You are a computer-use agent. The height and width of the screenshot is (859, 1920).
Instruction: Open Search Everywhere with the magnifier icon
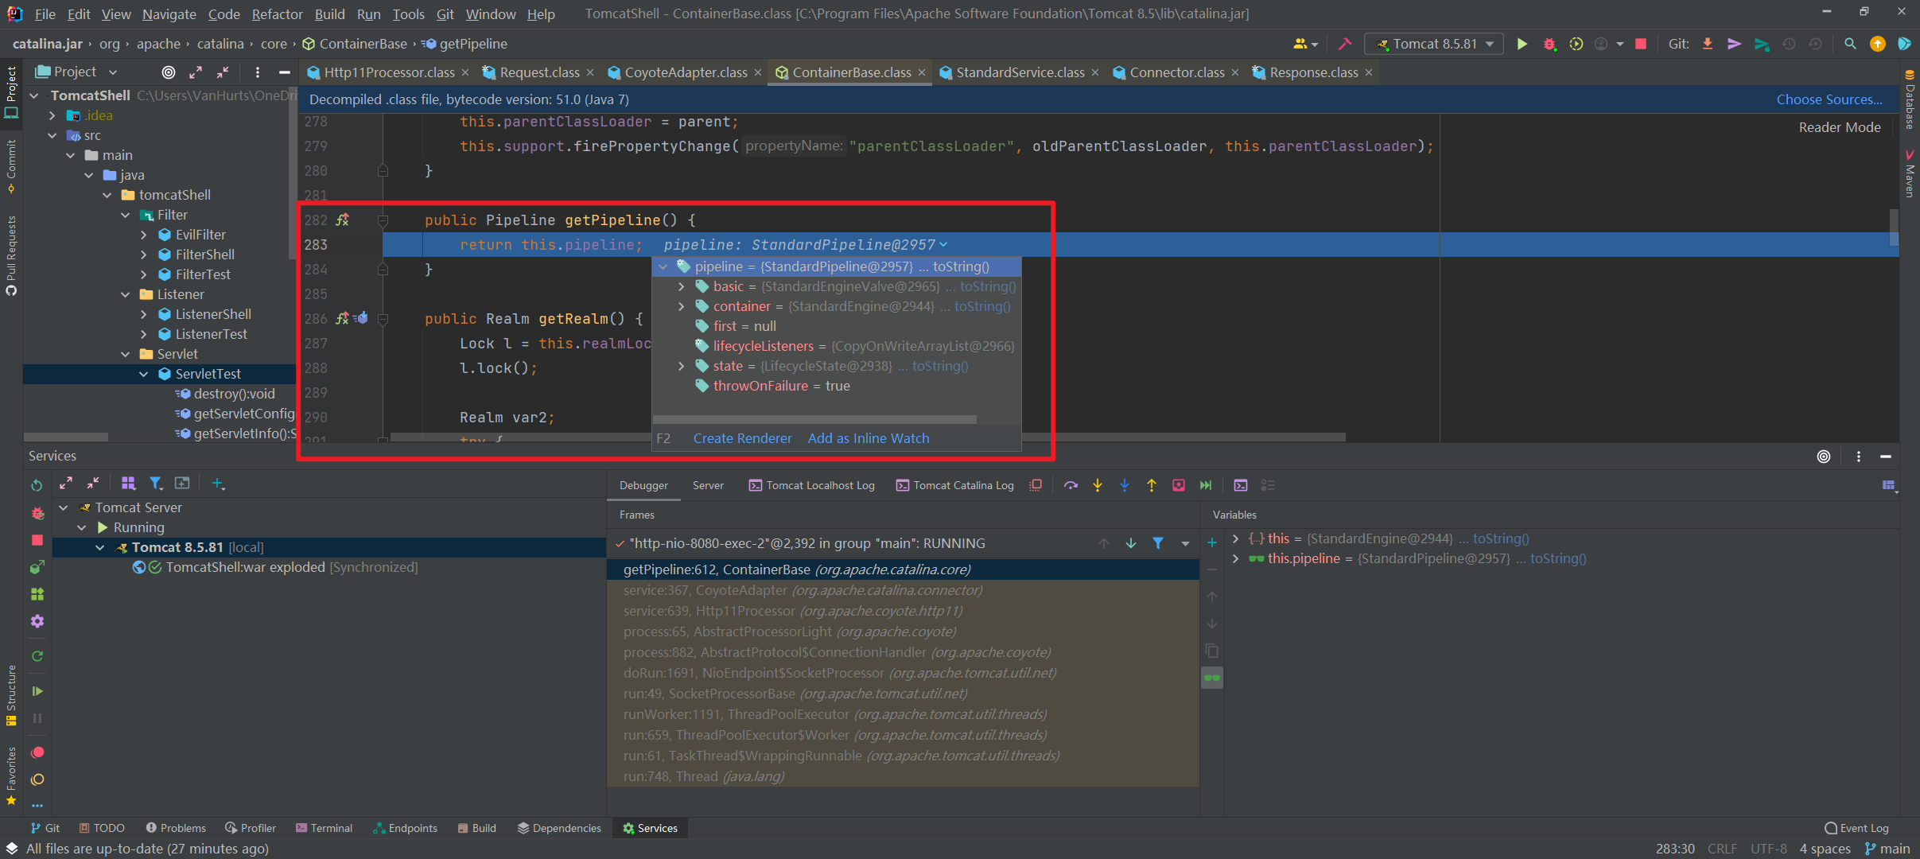click(x=1850, y=44)
